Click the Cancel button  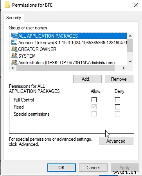pyautogui.click(x=93, y=167)
